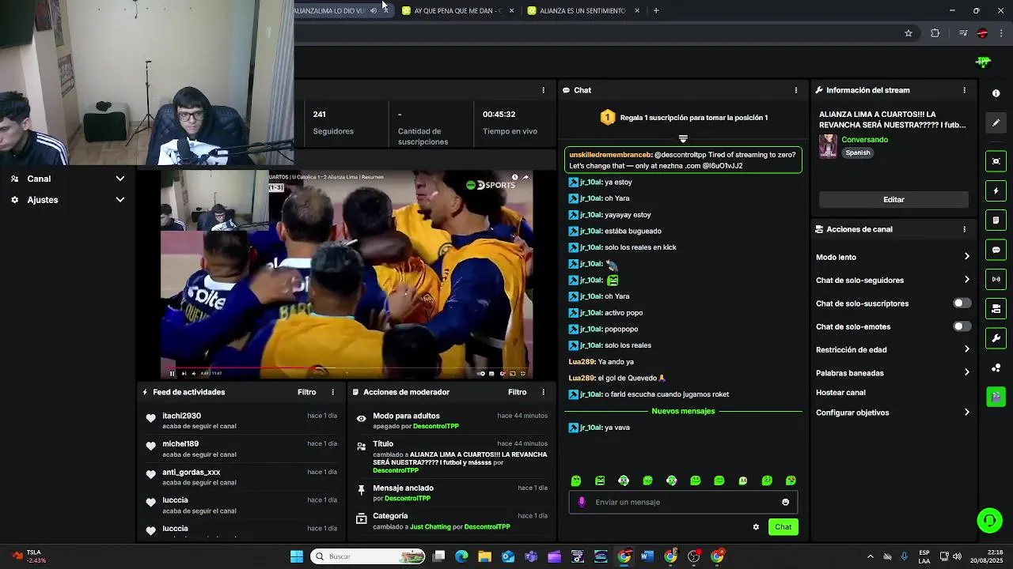Open chat settings gear next to Chat button
Image resolution: width=1013 pixels, height=569 pixels.
coord(756,527)
